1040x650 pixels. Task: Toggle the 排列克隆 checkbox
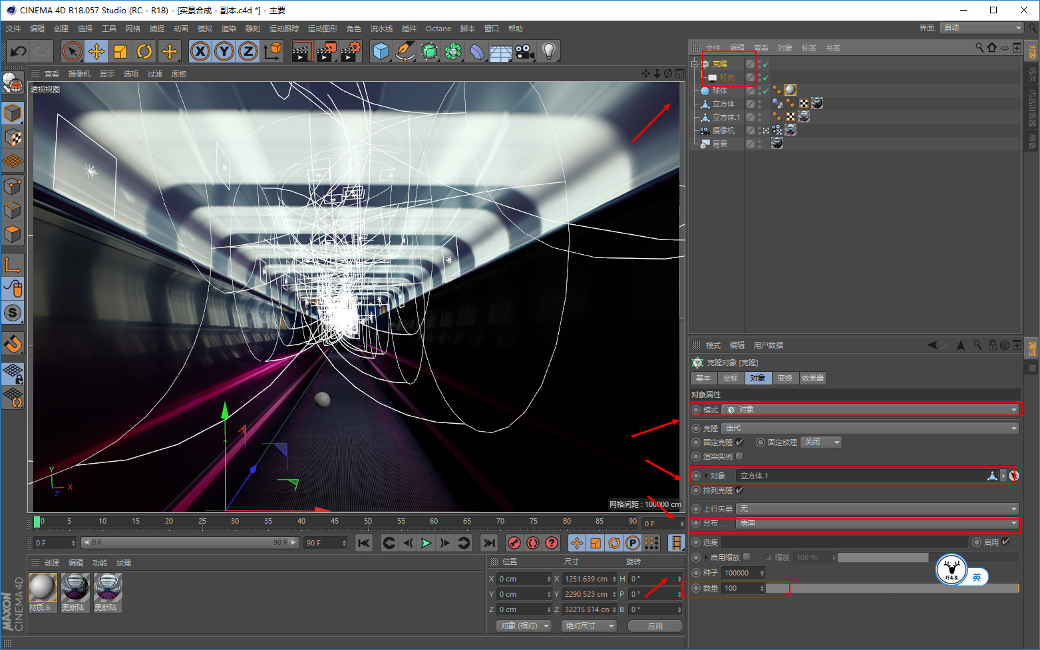coord(739,490)
